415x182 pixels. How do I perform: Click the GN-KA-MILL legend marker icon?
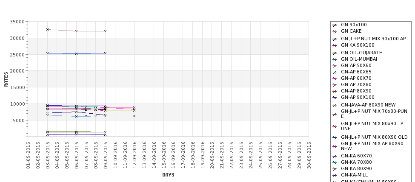(x=335, y=175)
